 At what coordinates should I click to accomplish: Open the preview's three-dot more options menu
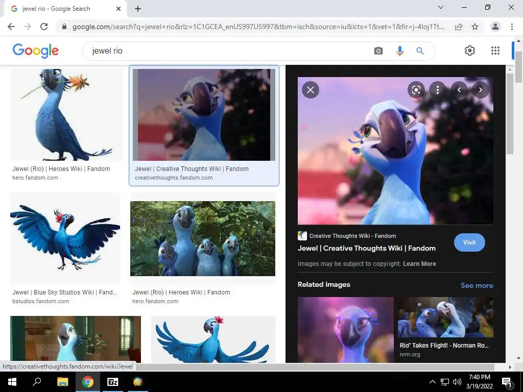pyautogui.click(x=437, y=90)
